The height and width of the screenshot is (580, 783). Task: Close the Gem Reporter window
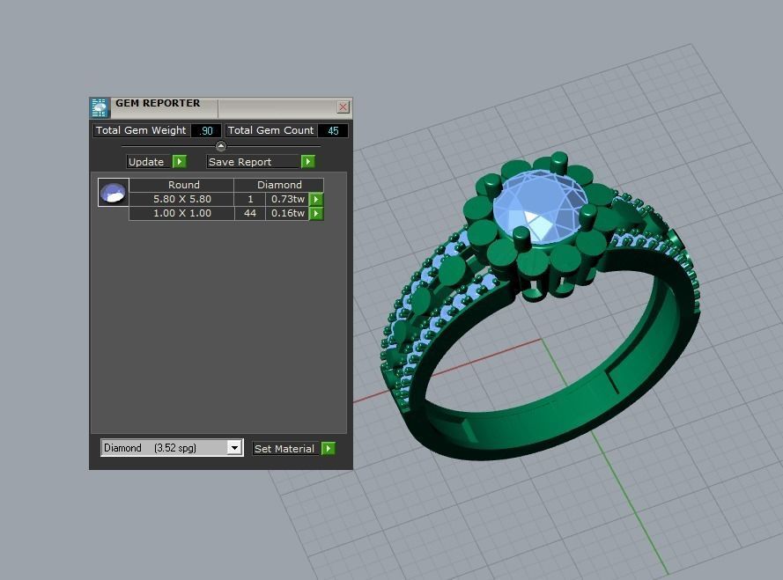point(343,106)
